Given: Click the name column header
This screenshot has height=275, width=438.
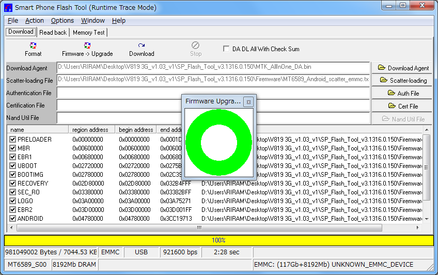Looking at the screenshot, I should [x=38, y=130].
